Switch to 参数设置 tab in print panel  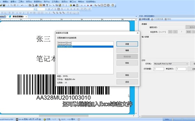coord(144,19)
